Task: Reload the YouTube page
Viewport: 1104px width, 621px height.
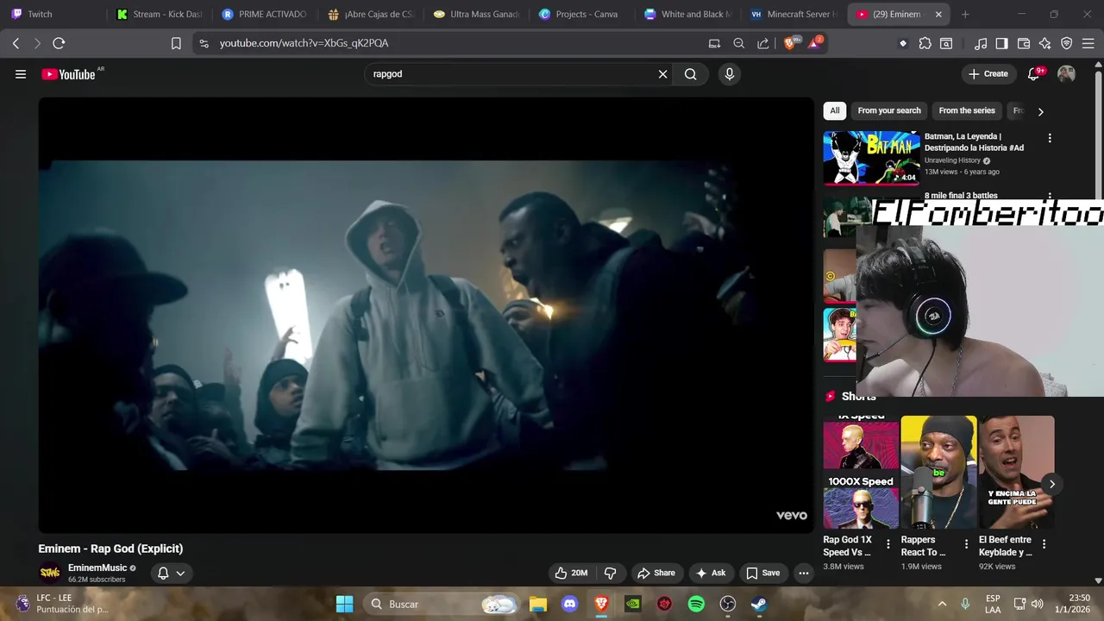Action: pyautogui.click(x=59, y=43)
